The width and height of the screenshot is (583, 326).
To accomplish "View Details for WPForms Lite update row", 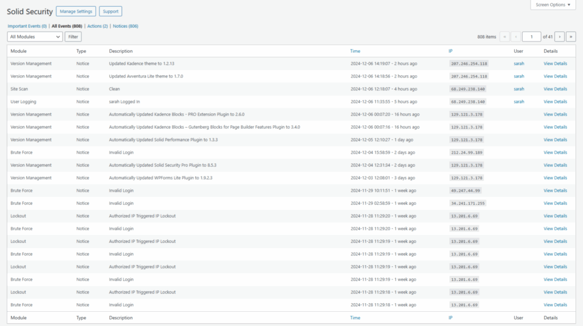I will 555,178.
